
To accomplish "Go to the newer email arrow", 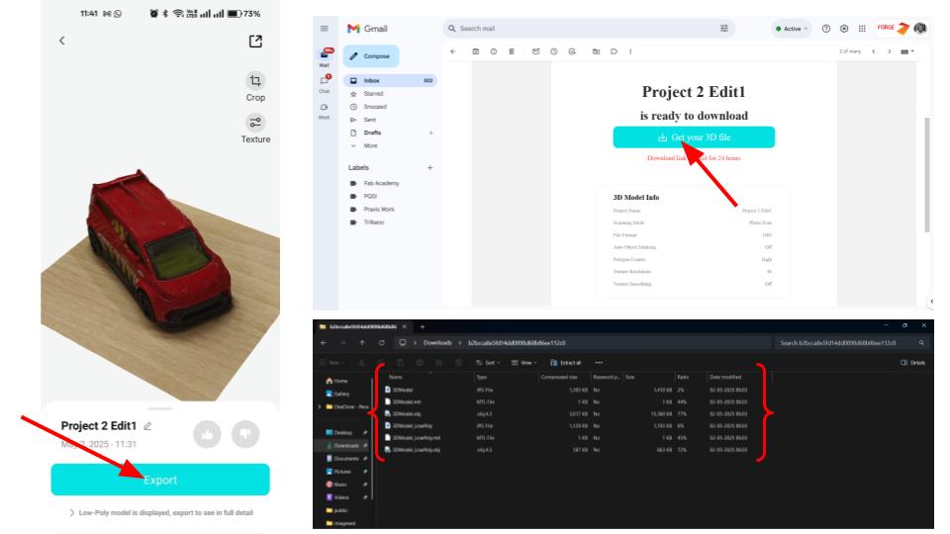I will [873, 51].
